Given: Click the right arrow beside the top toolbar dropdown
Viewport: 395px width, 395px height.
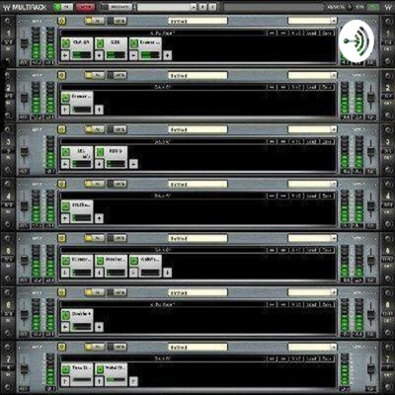Looking at the screenshot, I should [212, 7].
